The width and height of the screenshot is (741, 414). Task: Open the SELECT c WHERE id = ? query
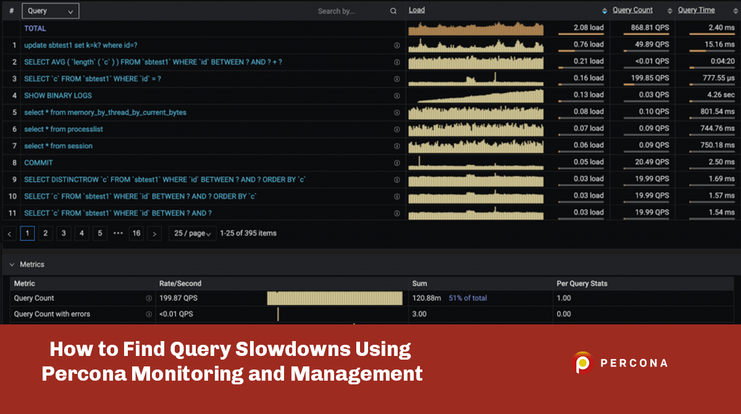93,78
